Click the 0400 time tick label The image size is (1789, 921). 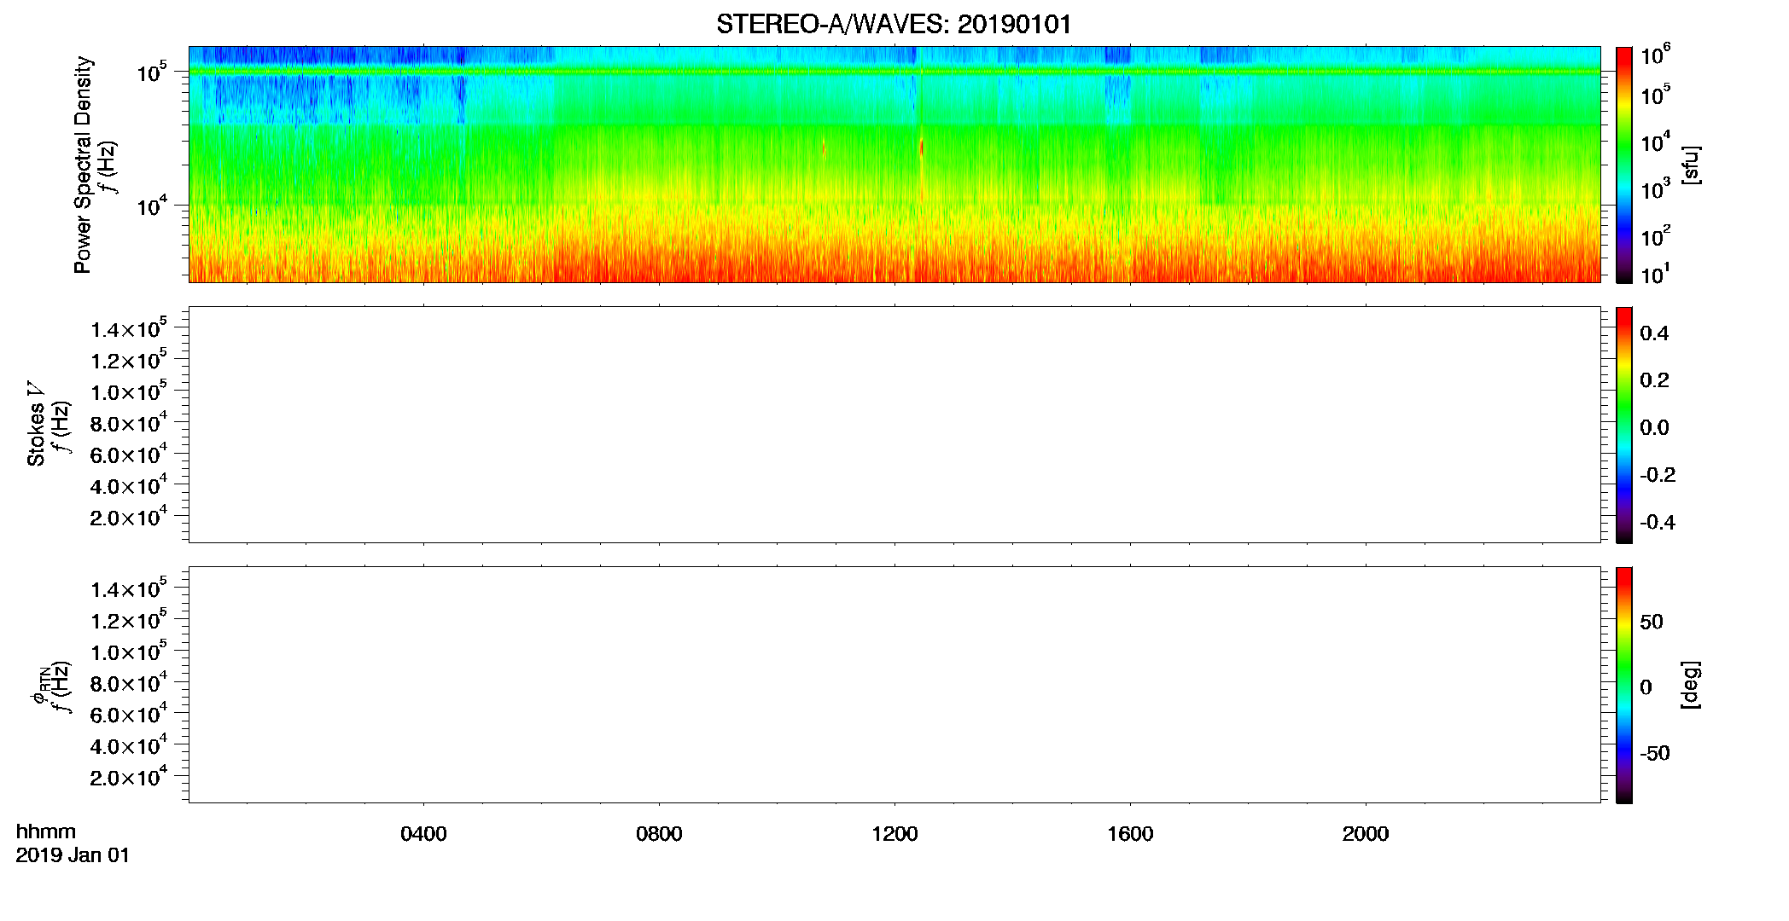tap(423, 834)
